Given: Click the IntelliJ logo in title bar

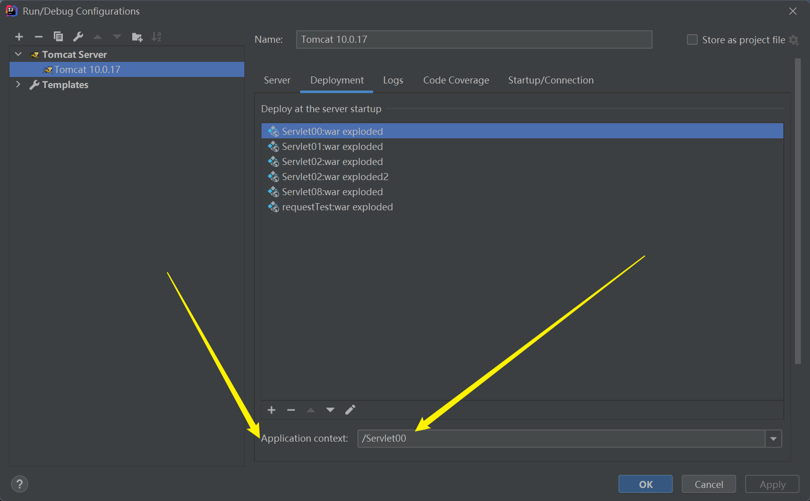Looking at the screenshot, I should 11,11.
